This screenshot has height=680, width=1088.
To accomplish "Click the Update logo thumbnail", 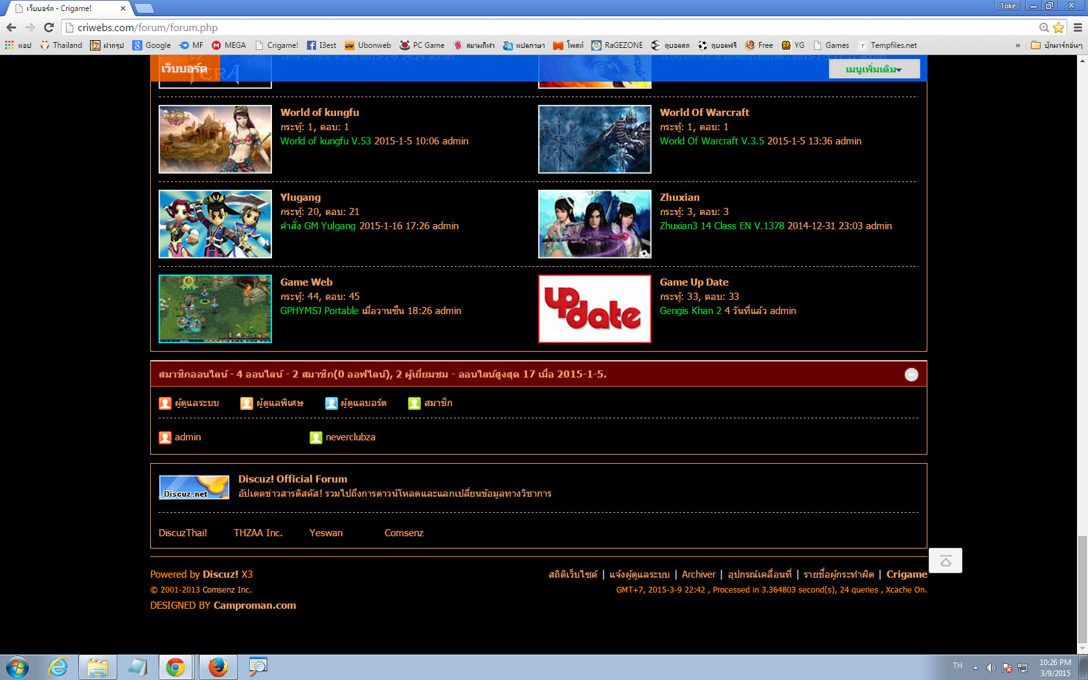I will click(x=595, y=309).
